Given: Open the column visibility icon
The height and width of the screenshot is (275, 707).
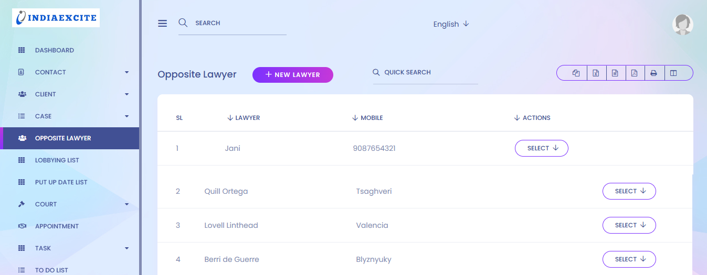Looking at the screenshot, I should pos(673,73).
